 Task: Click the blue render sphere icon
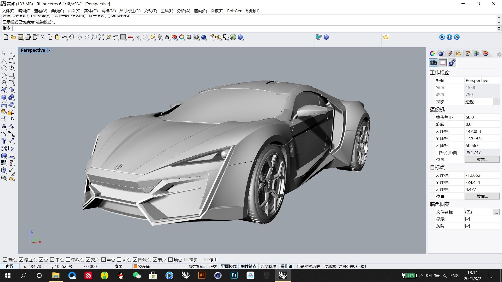tap(204, 37)
